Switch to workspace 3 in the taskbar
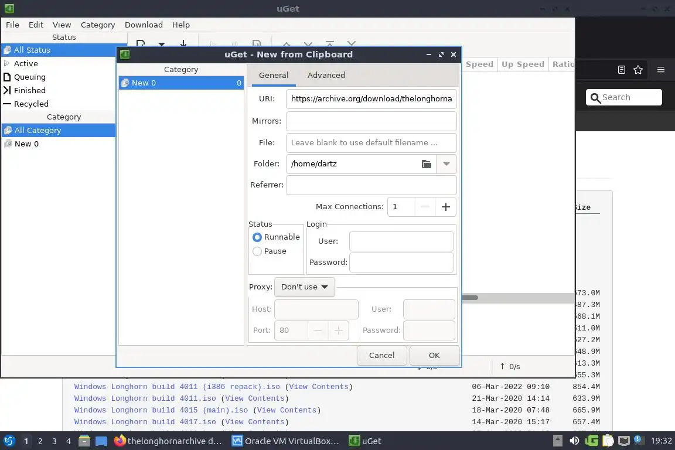 [x=54, y=441]
